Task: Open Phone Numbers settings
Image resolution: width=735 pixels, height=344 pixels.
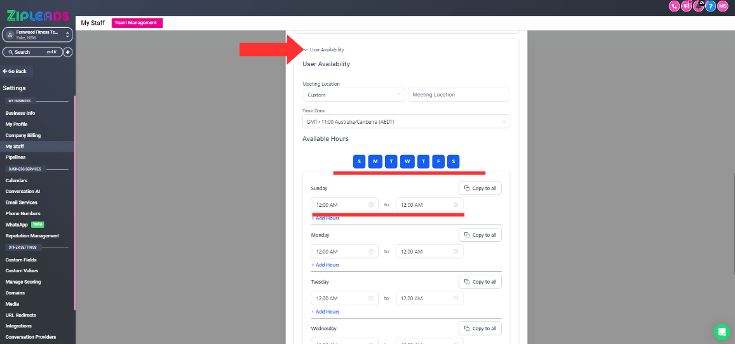Action: coord(23,213)
